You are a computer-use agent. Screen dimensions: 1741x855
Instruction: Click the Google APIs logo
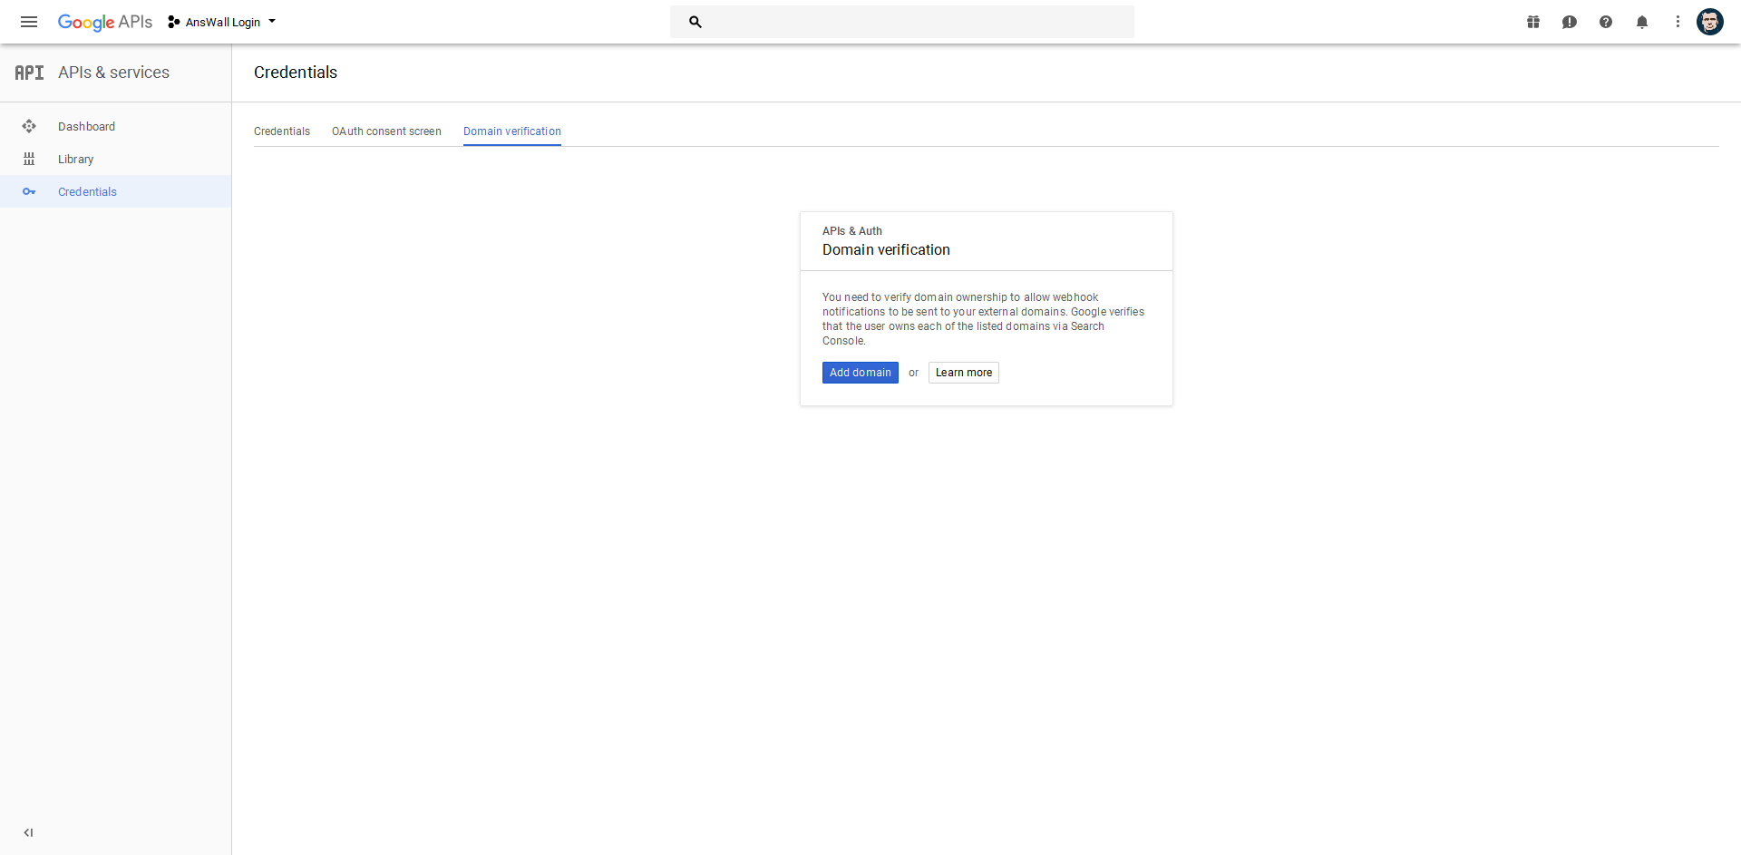tap(105, 22)
